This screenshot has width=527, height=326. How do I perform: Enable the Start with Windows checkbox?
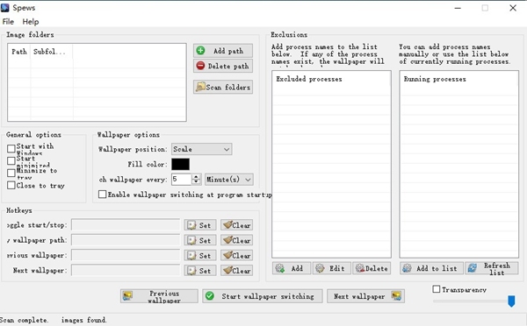[11, 149]
